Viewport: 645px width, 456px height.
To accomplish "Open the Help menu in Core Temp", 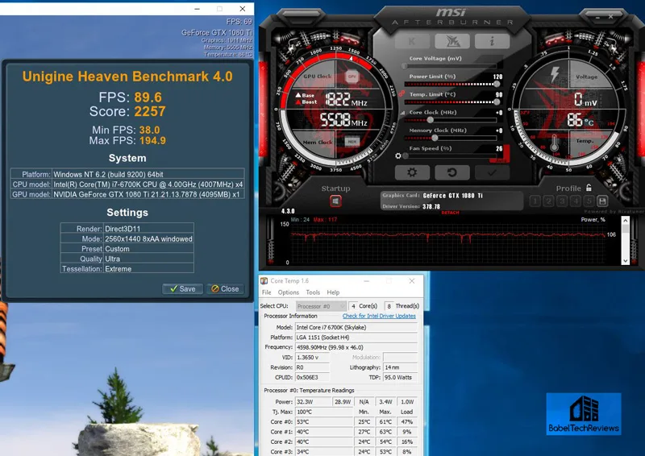I will (333, 292).
